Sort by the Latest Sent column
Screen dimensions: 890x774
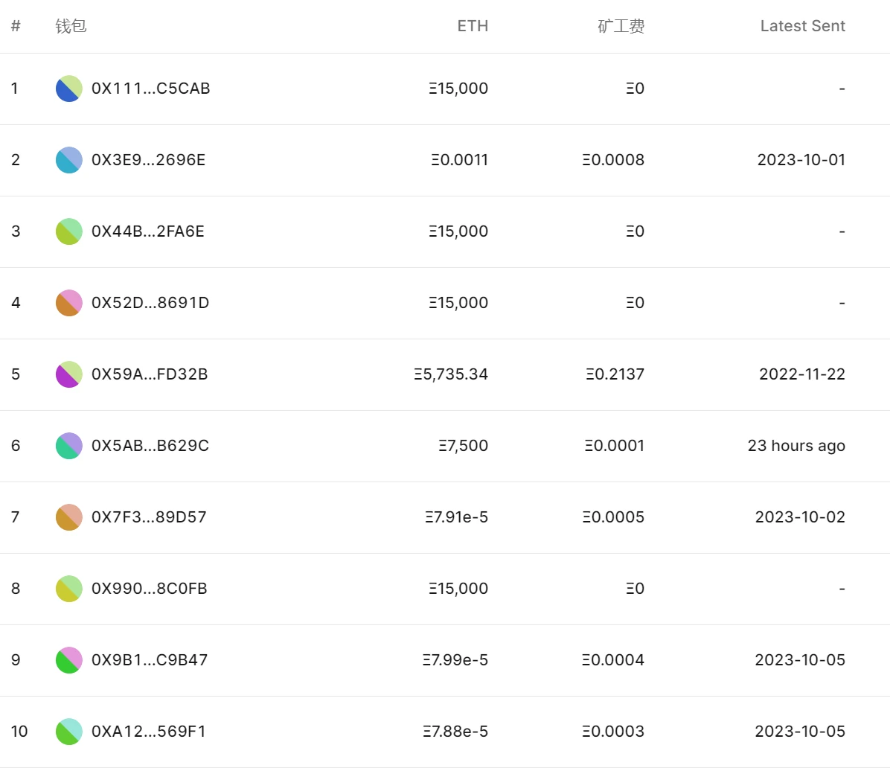[x=802, y=25]
